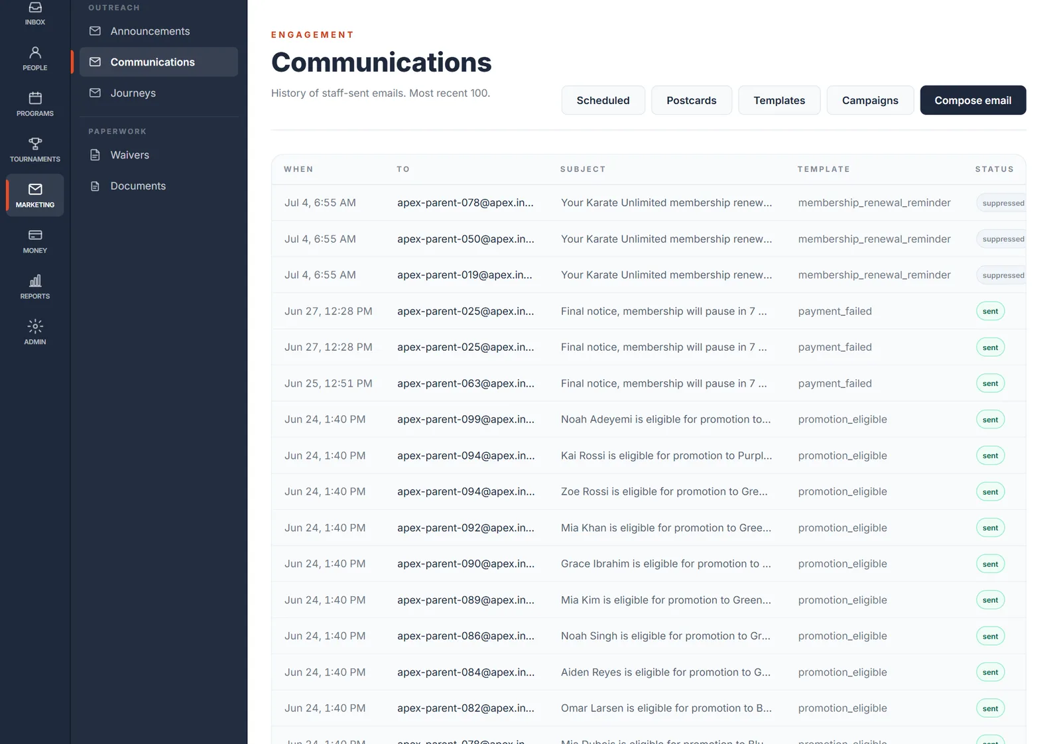Viewport: 1061px width, 744px height.
Task: Select recipient apex-parent-019 row
Action: (465, 275)
